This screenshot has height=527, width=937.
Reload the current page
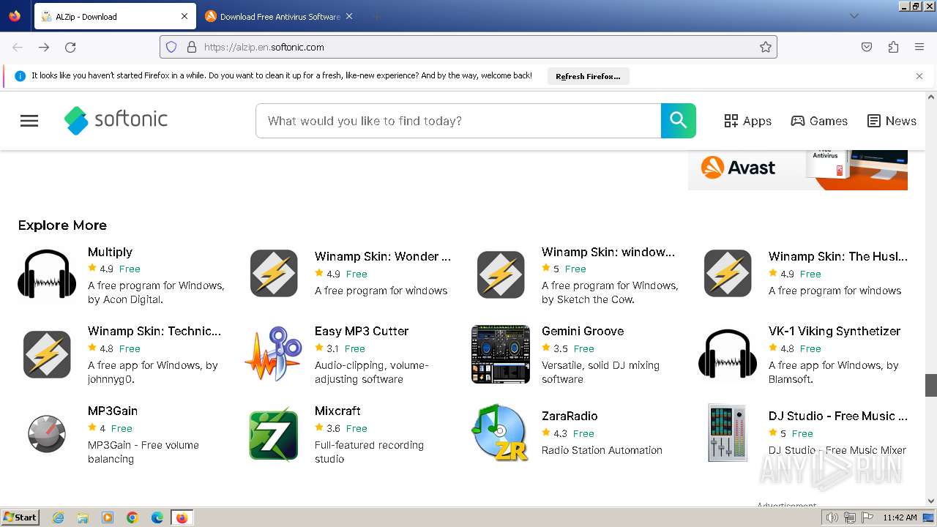click(70, 47)
